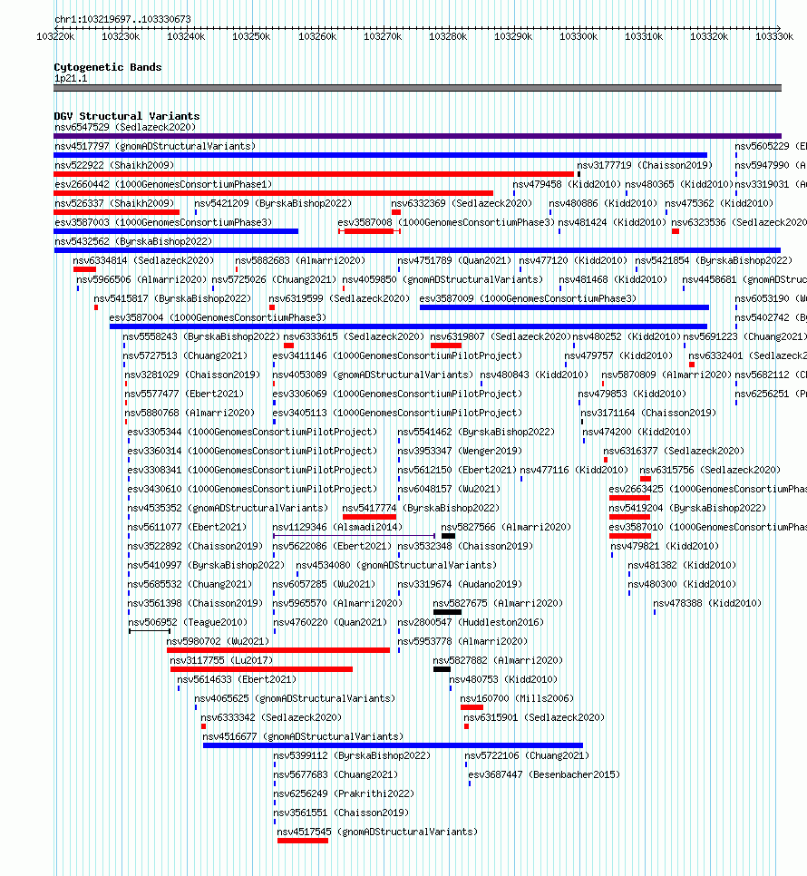Screen dimensions: 807x876
Task: Click the nsv5417774 red variant bar
Action: point(369,516)
